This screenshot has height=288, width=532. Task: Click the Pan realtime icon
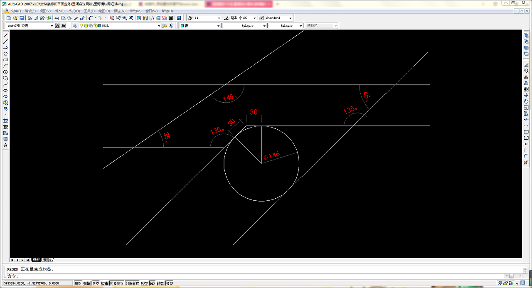tap(112, 18)
